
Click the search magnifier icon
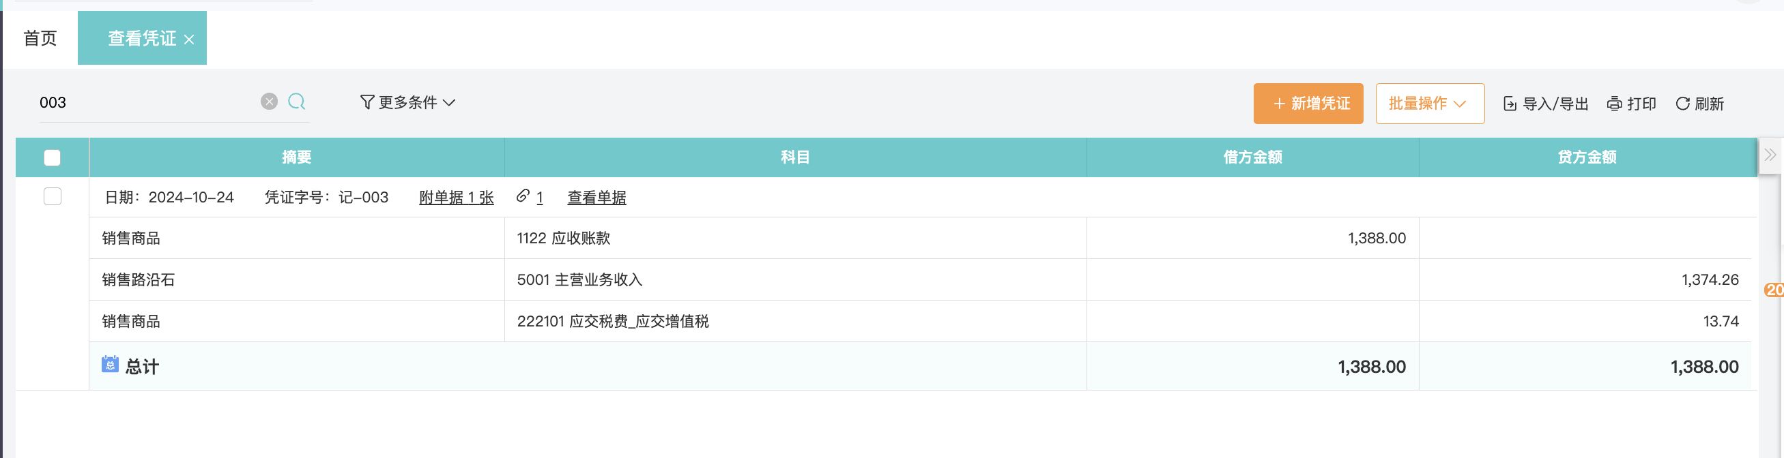tap(296, 102)
